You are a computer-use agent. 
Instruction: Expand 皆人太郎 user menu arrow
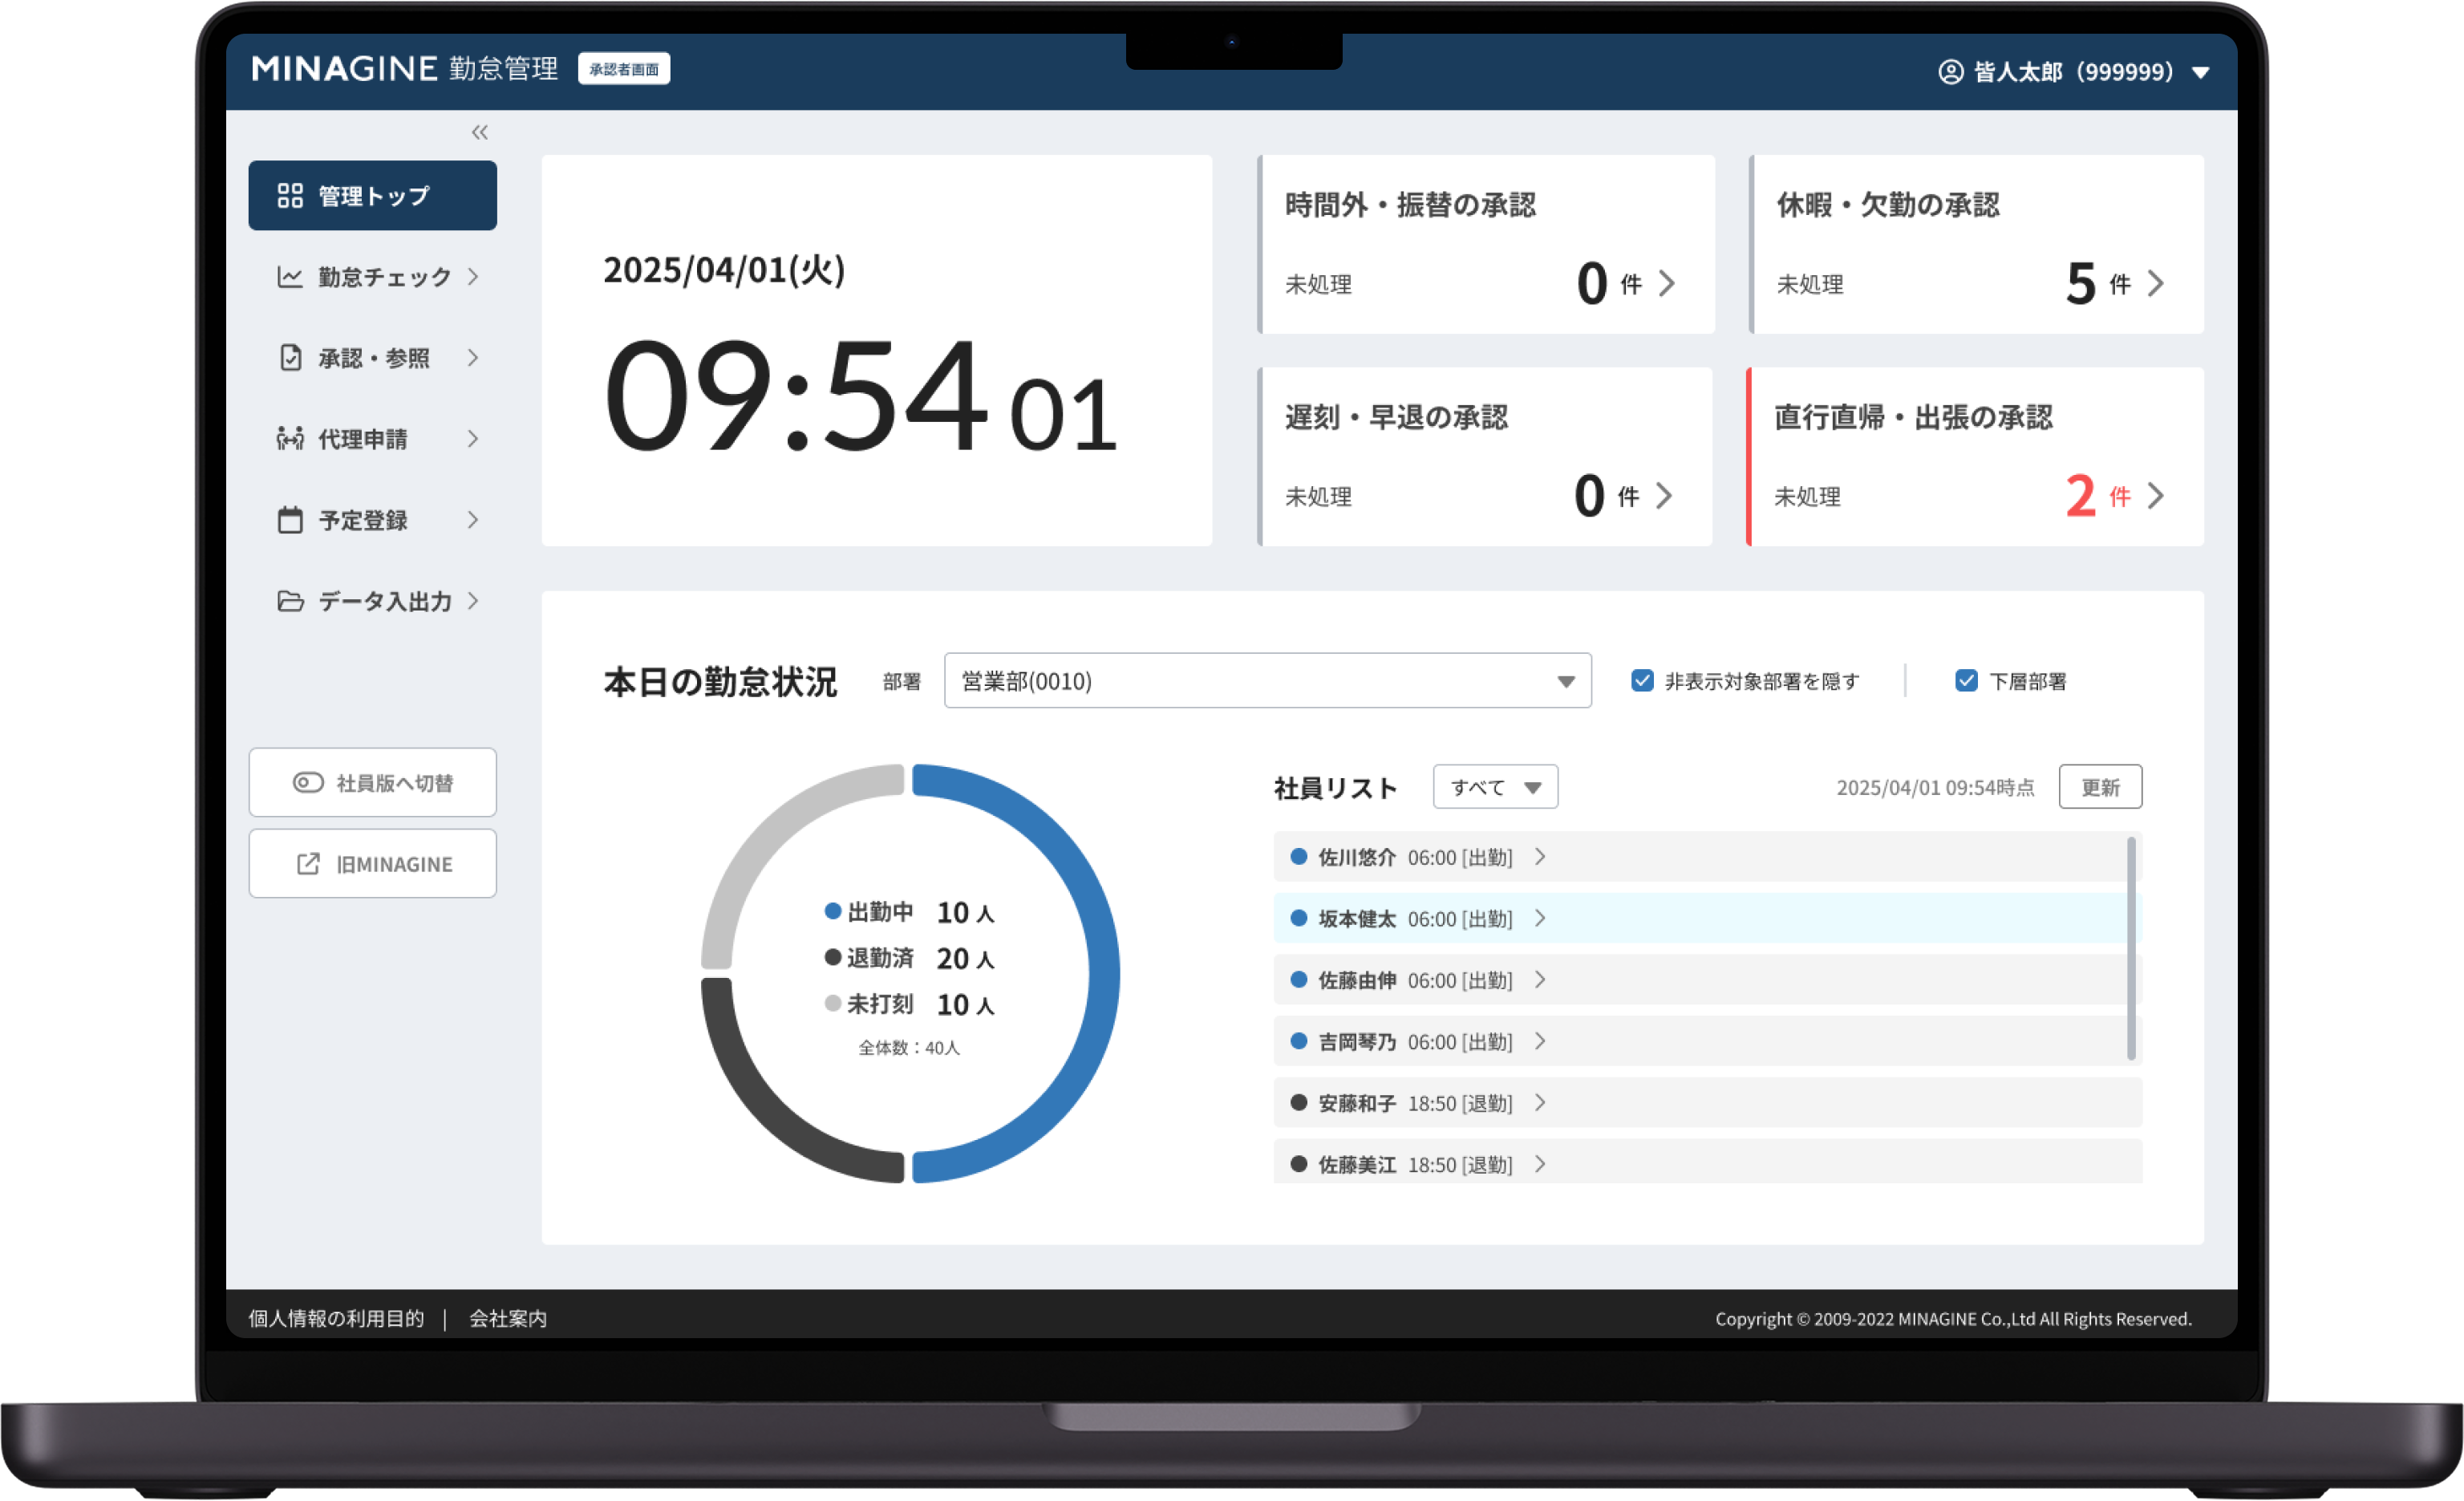pos(2201,73)
